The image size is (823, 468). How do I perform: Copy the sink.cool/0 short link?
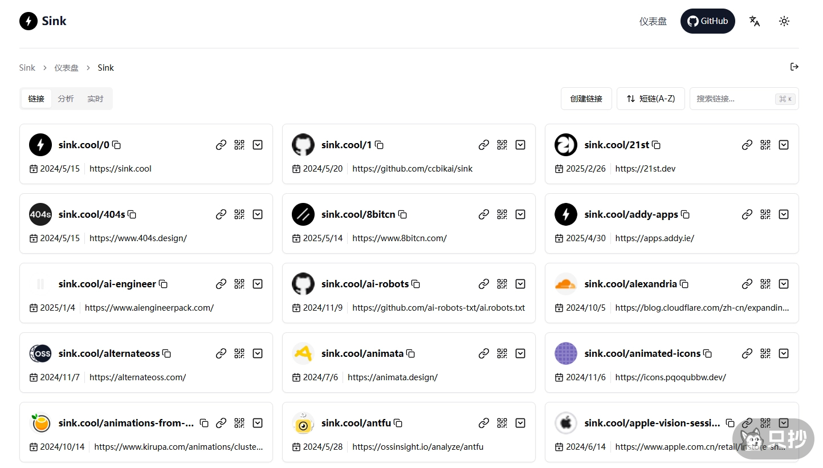click(117, 145)
